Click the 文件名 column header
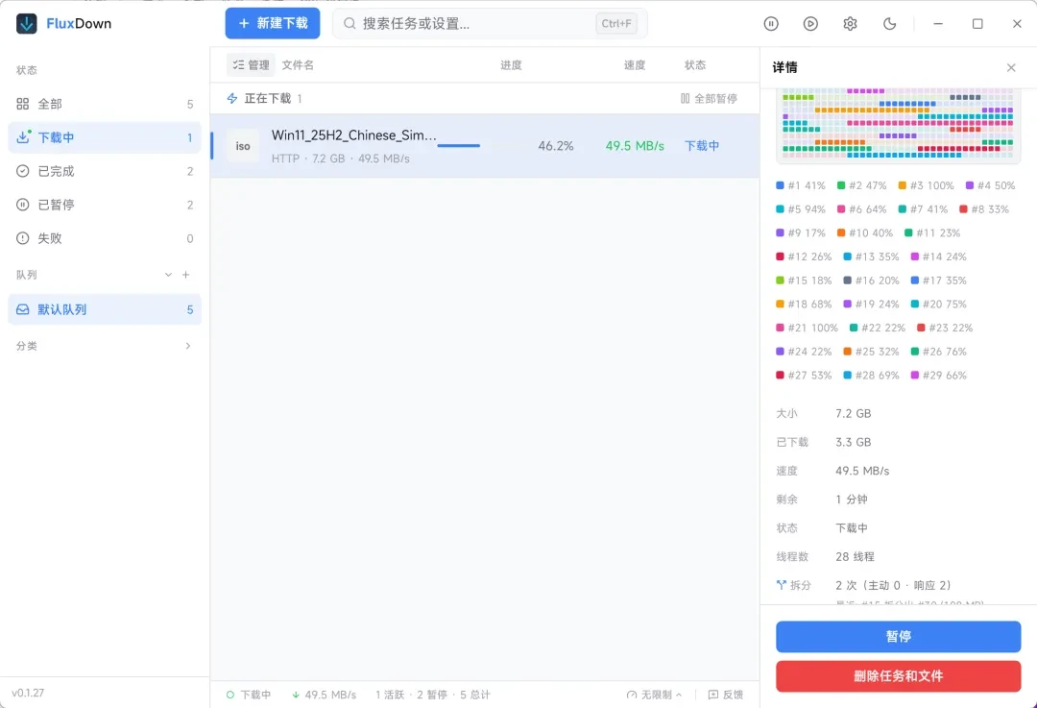This screenshot has height=708, width=1037. (x=298, y=65)
